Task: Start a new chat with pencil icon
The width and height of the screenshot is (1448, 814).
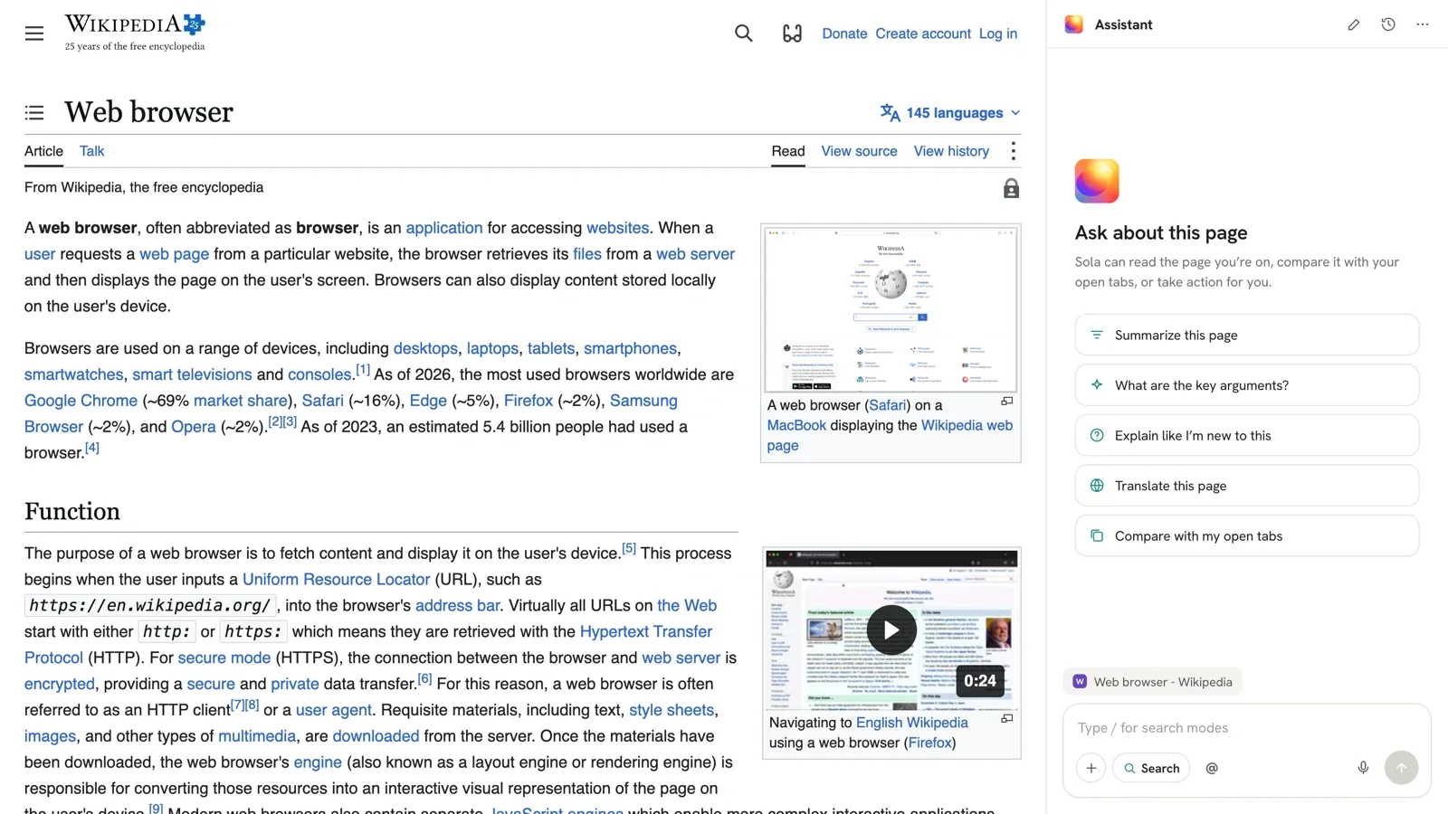Action: tap(1353, 24)
